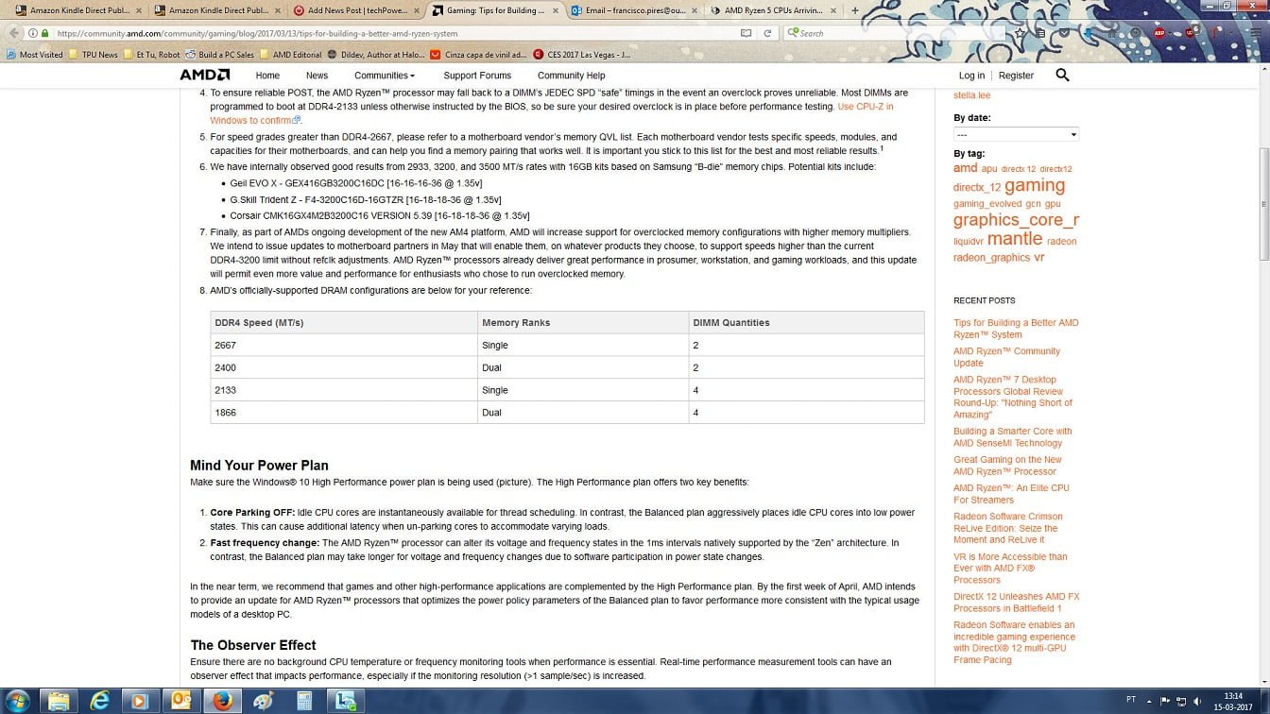Open a new browser tab with plus icon
The image size is (1270, 714).
point(855,10)
